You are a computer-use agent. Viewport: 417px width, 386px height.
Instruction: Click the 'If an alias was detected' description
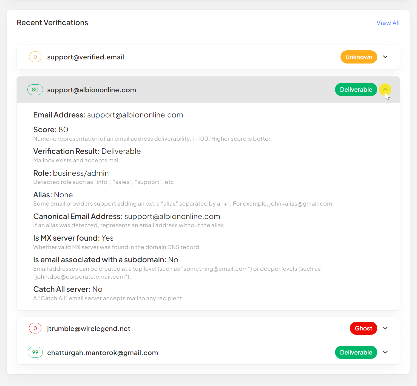click(x=129, y=225)
